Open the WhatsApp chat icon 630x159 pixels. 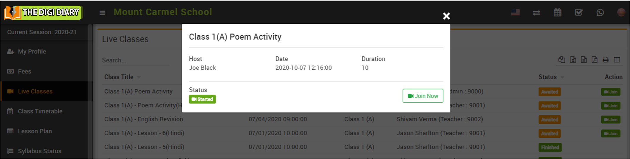click(x=600, y=12)
